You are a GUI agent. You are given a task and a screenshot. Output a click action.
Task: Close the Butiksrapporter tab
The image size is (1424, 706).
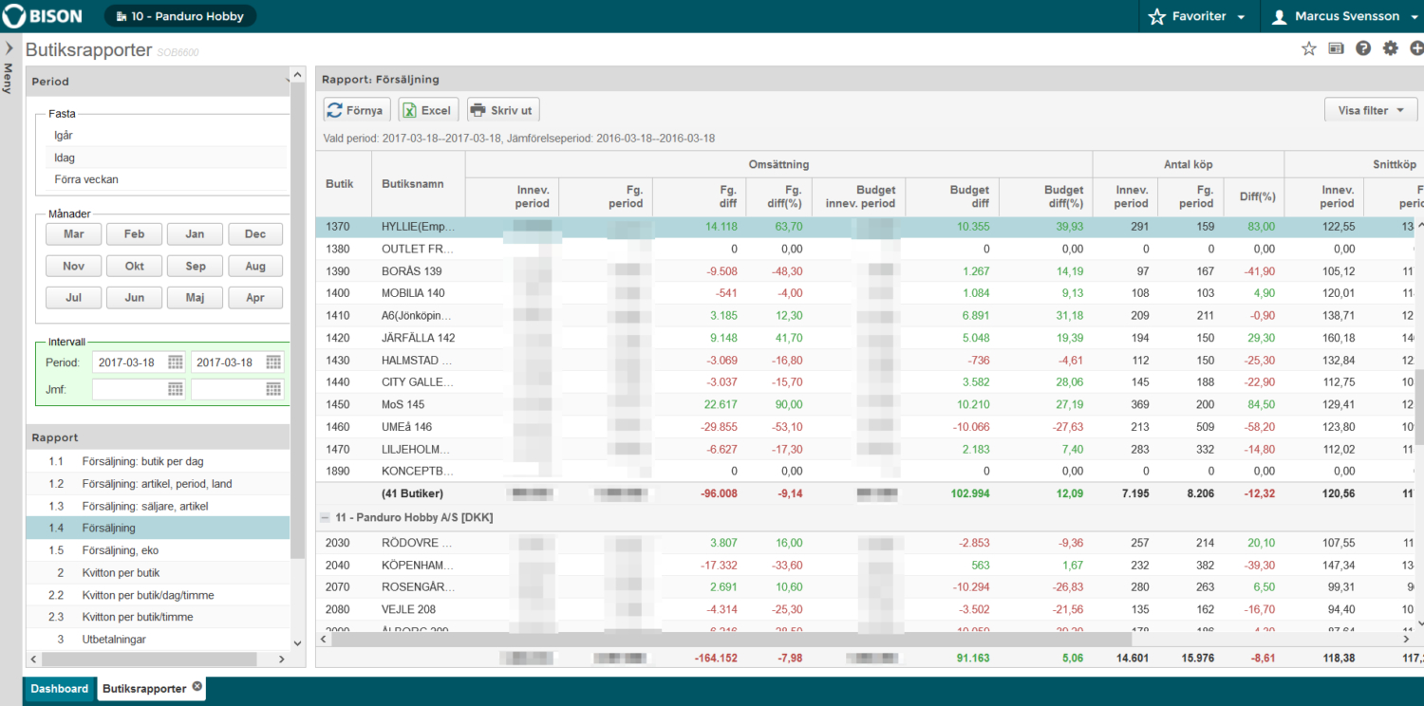pyautogui.click(x=197, y=687)
